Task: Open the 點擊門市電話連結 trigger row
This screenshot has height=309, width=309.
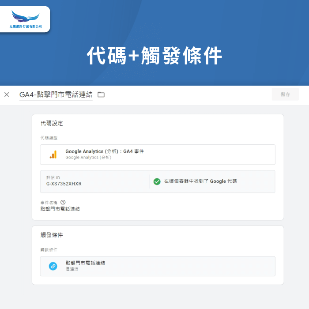Action: pos(157,266)
